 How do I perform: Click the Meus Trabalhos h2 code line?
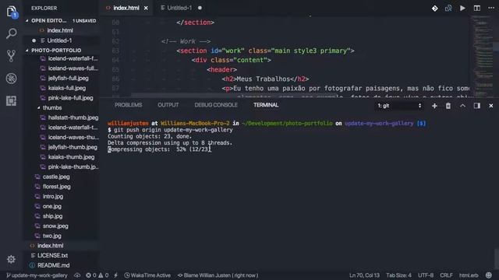[265, 79]
